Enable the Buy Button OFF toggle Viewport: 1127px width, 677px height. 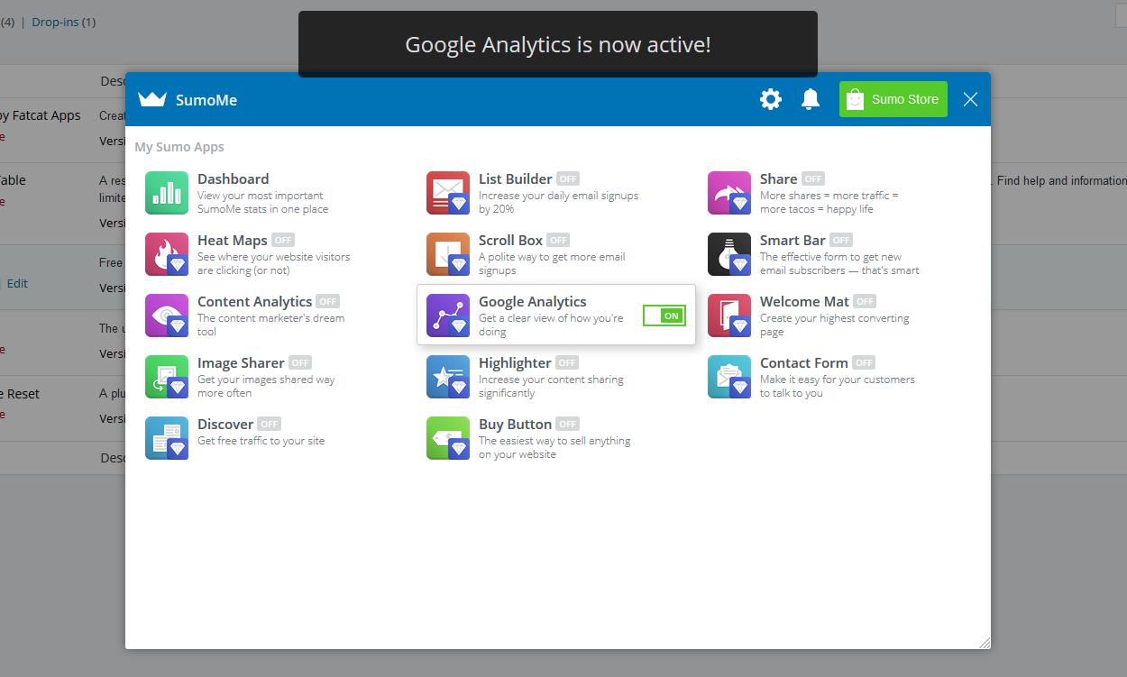pyautogui.click(x=567, y=425)
